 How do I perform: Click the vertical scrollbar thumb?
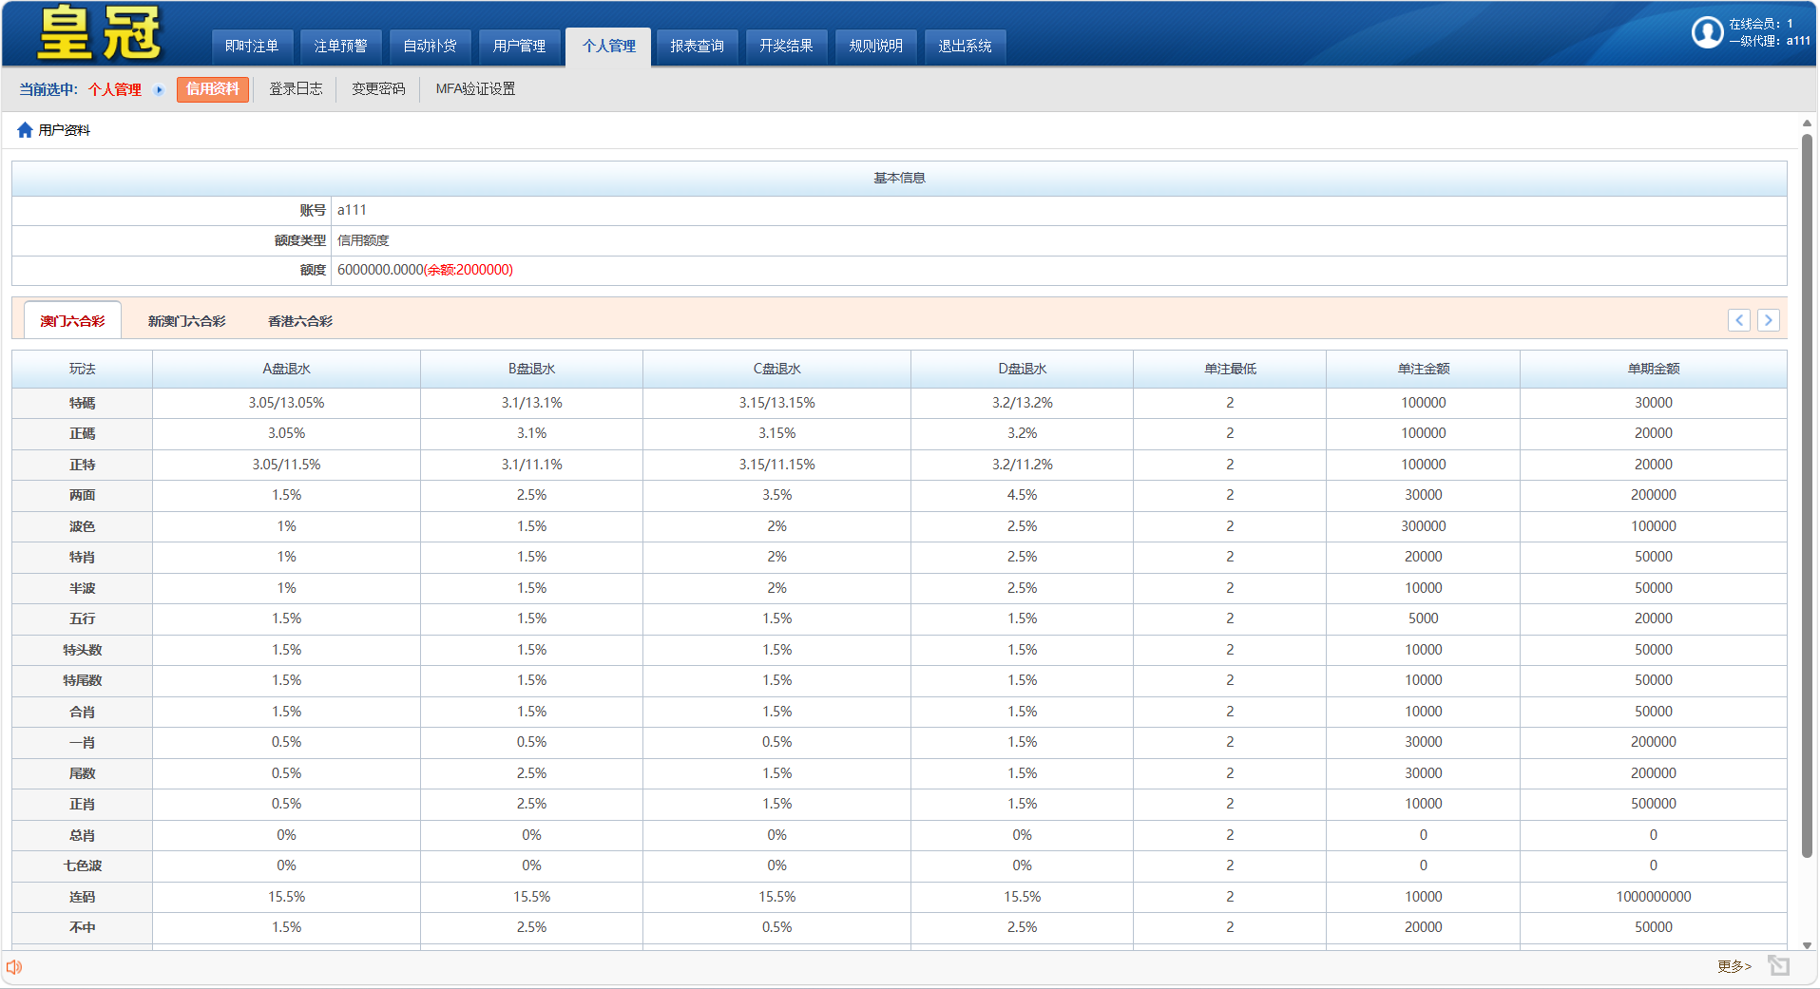coord(1807,494)
